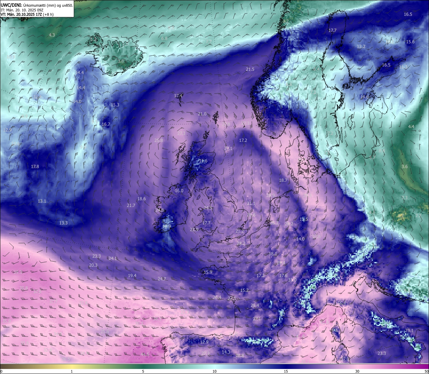The width and height of the screenshot is (429, 374).
Task: Click the 15 tick on the colour scale
Action: coord(286,371)
